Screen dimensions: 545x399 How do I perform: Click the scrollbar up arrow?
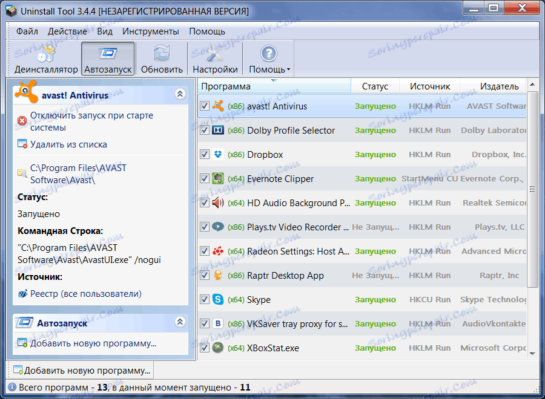click(x=532, y=85)
